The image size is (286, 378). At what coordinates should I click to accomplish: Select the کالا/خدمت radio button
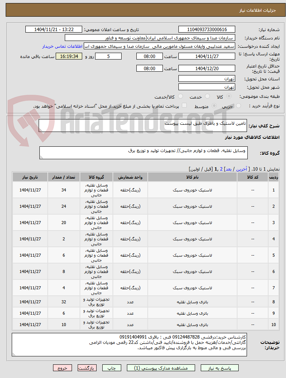pyautogui.click(x=180, y=96)
